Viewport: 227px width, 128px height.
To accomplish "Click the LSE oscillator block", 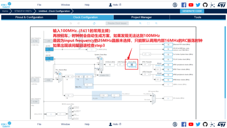I will click(x=48, y=41).
